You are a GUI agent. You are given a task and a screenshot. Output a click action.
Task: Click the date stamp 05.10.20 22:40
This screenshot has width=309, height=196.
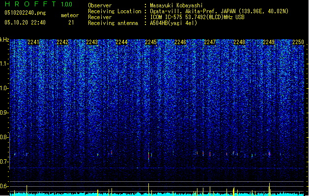tap(25, 23)
